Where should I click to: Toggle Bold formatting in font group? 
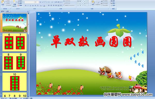point(26,6)
